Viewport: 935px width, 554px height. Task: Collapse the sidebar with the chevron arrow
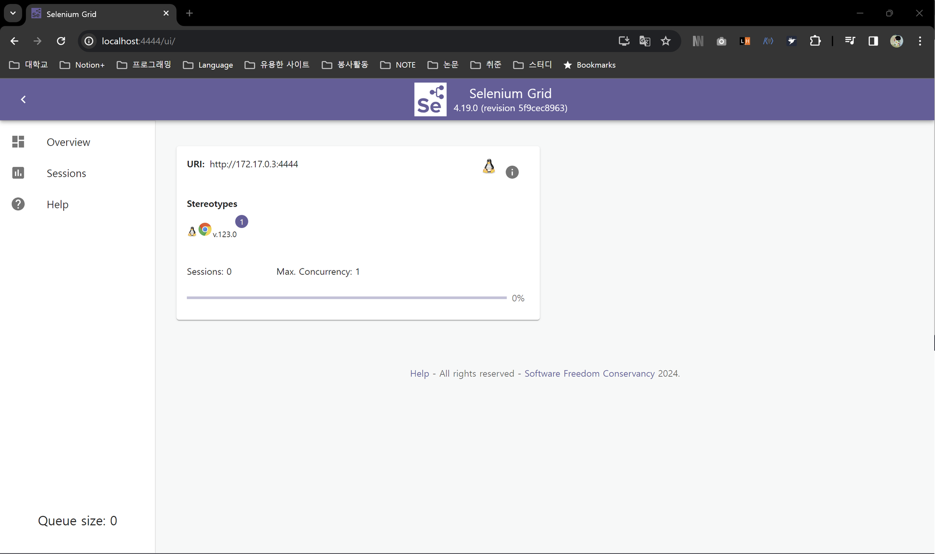tap(23, 99)
